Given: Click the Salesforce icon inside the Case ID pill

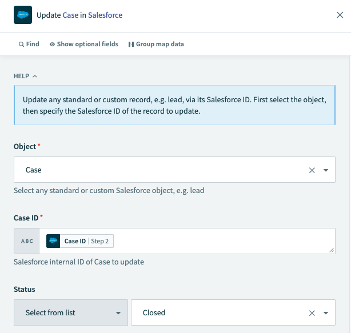Looking at the screenshot, I should [x=54, y=241].
